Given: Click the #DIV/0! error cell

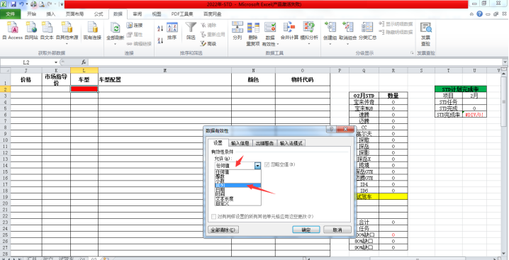Looking at the screenshot, I should (x=474, y=115).
